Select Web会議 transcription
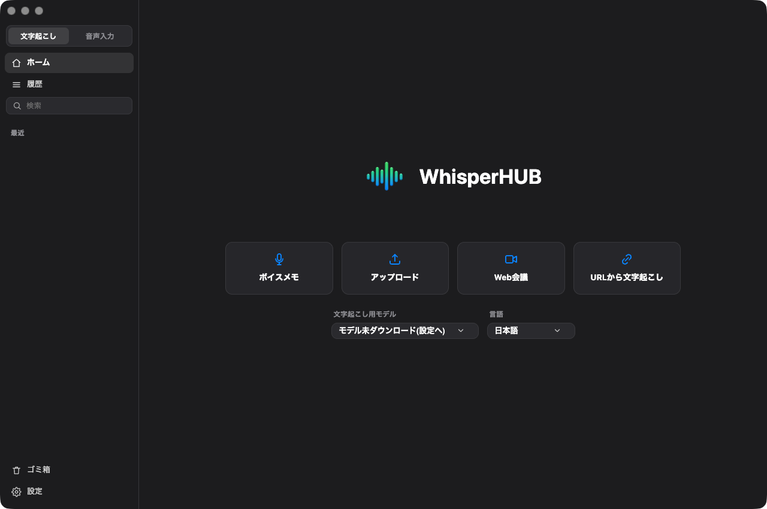The width and height of the screenshot is (767, 509). pyautogui.click(x=511, y=268)
